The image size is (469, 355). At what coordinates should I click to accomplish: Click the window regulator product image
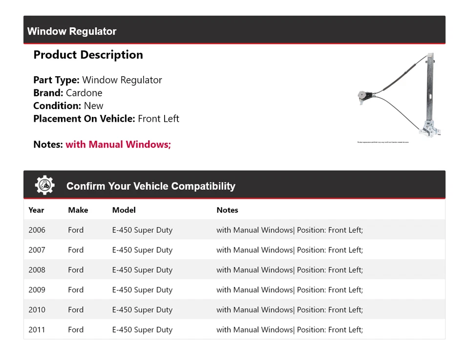click(x=400, y=96)
